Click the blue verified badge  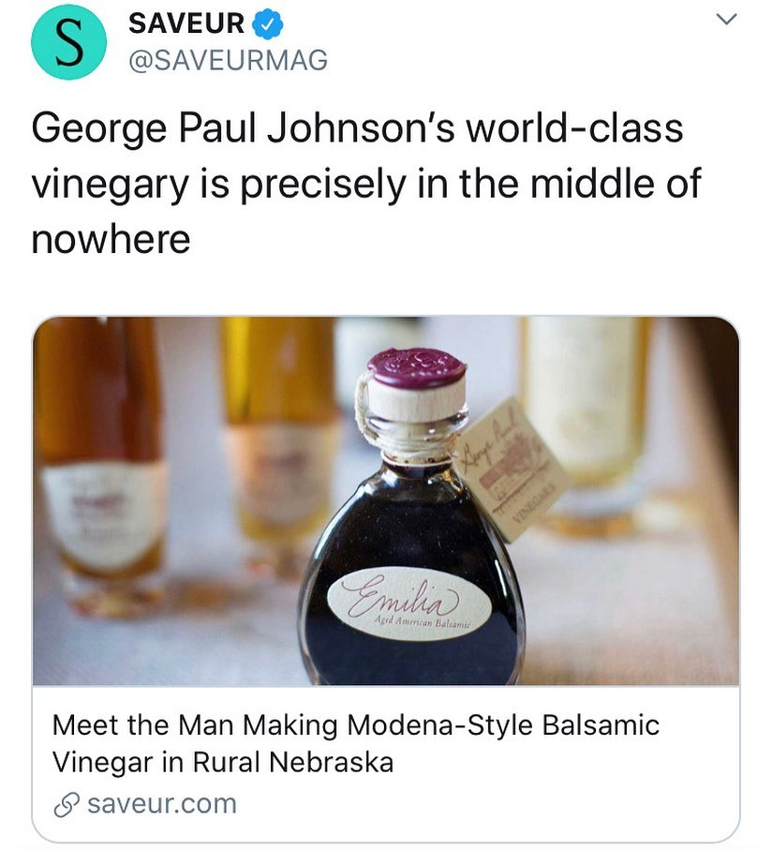coord(269,23)
